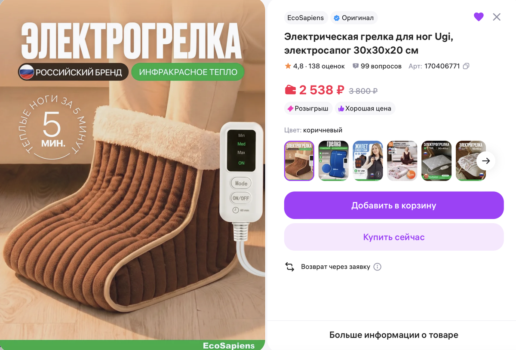Click the Добавить в корзину button

tap(394, 206)
